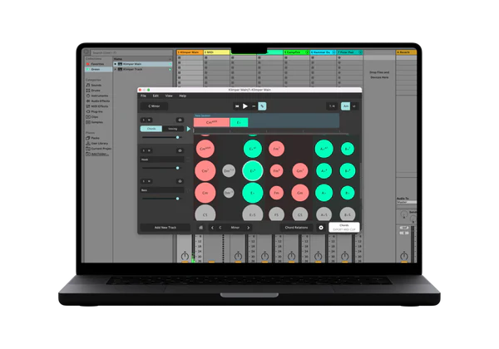
Task: Toggle the Am chord display mode button
Action: pos(346,106)
